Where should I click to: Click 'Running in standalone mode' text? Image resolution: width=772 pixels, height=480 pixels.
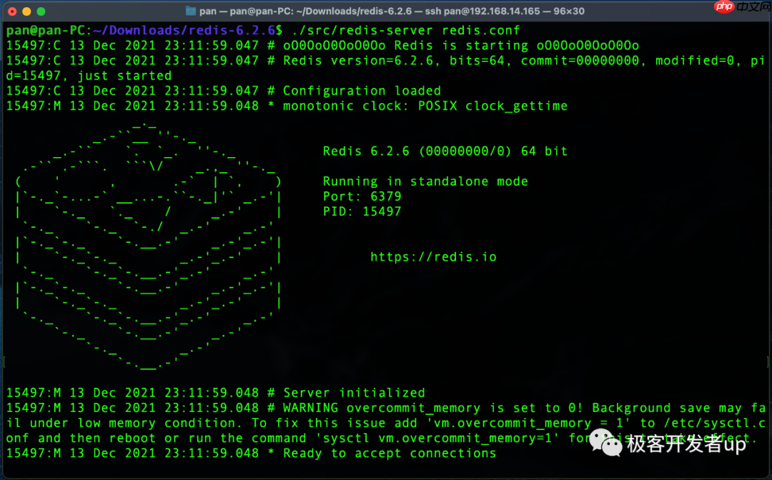(x=425, y=181)
